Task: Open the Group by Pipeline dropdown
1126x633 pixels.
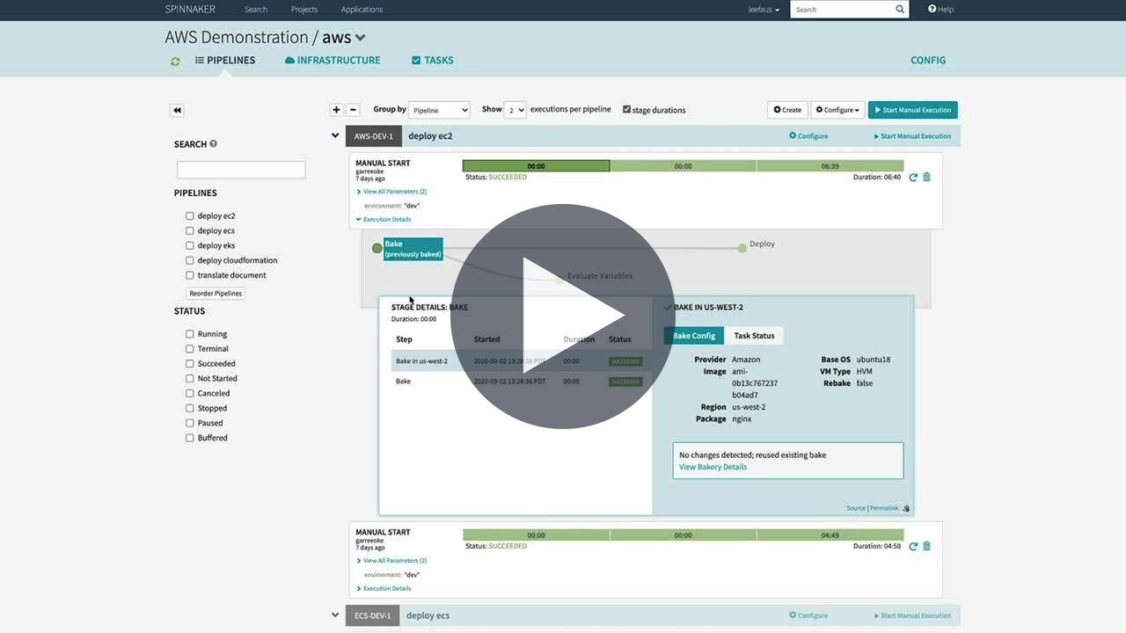Action: (439, 110)
